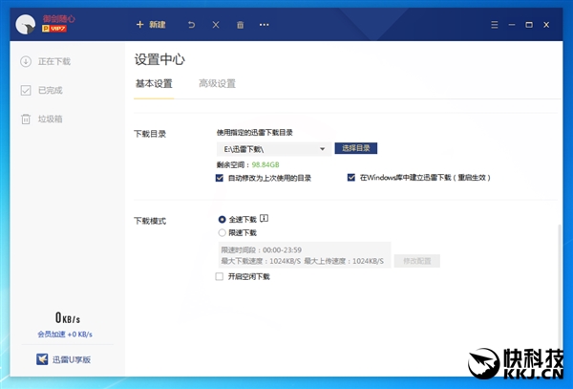Minimize the Xunlei window
Image resolution: width=573 pixels, height=389 pixels.
512,25
